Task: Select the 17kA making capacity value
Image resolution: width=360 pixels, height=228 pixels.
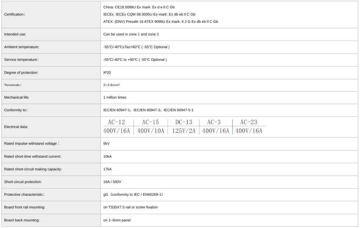Action: coord(107,169)
